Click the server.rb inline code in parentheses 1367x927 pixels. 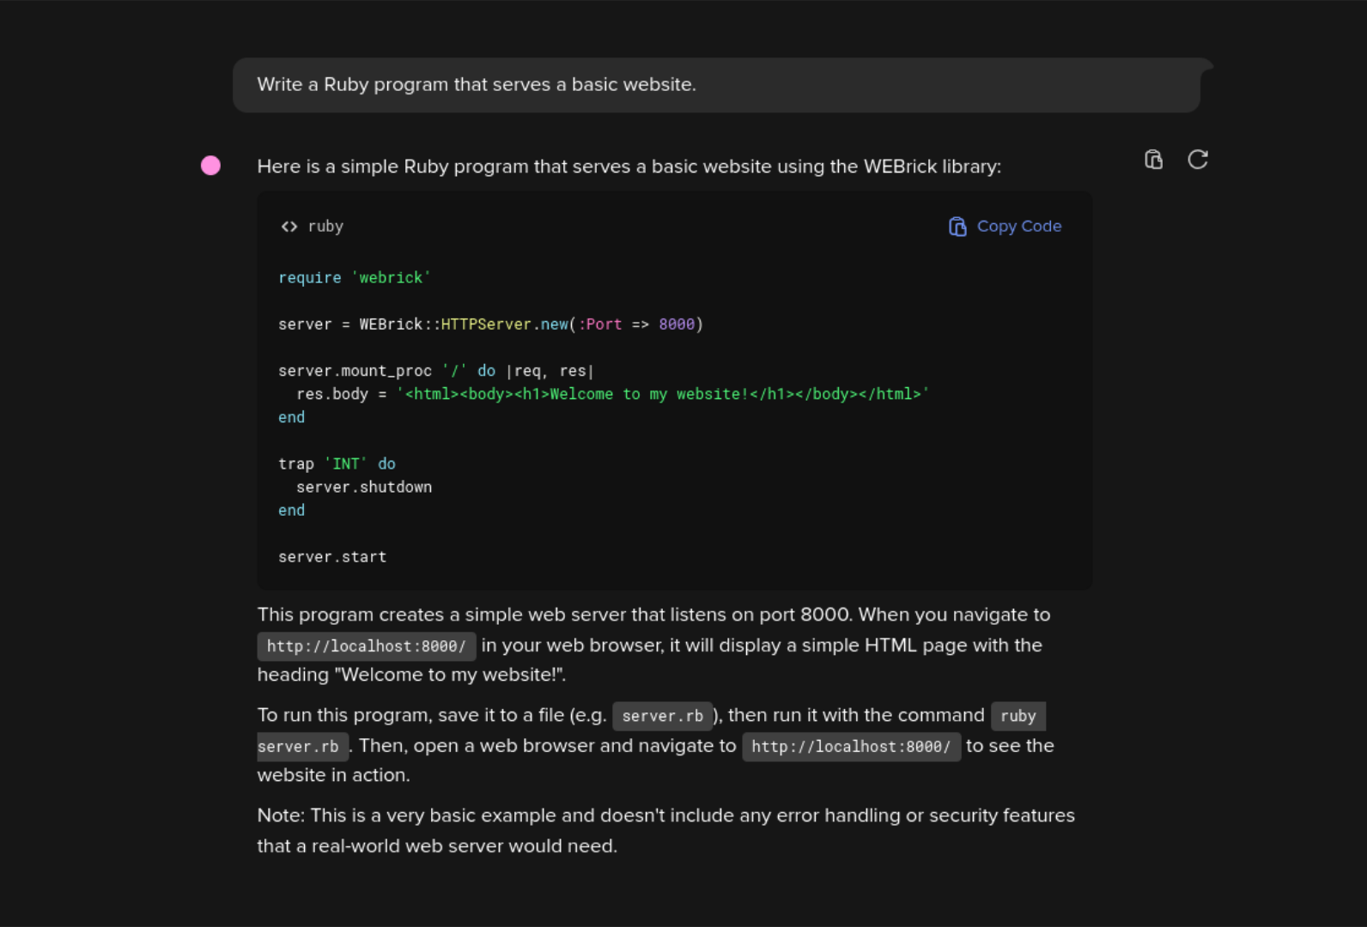pos(662,716)
